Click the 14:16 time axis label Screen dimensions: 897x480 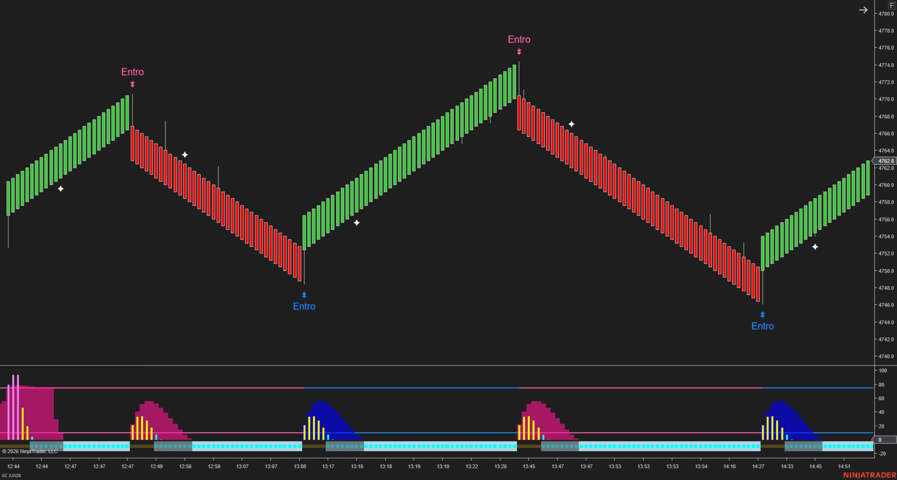coord(730,466)
